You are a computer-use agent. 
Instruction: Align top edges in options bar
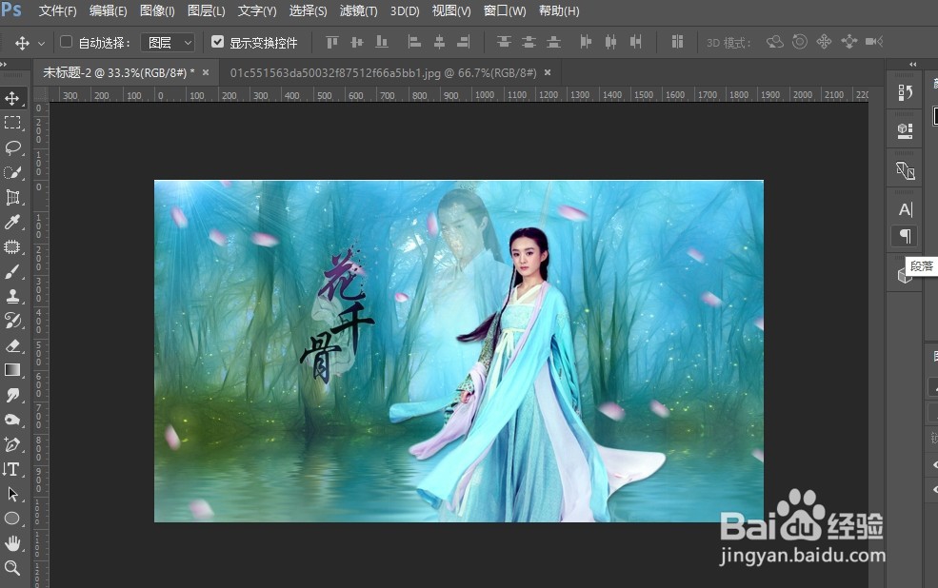(x=332, y=42)
